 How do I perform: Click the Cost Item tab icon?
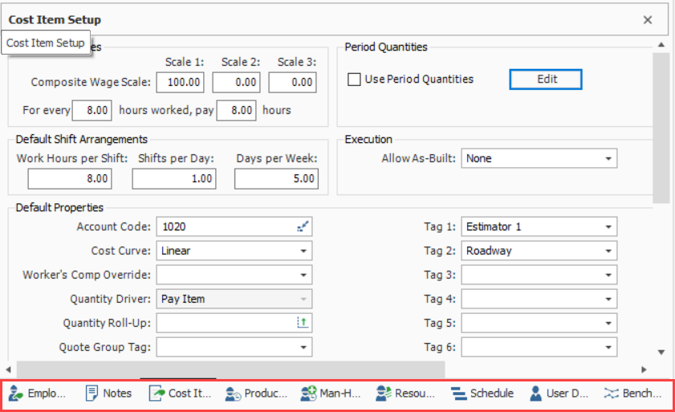[157, 394]
